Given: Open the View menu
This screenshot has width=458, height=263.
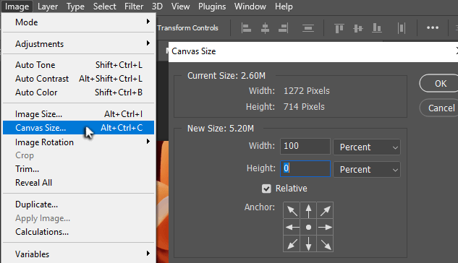Looking at the screenshot, I should 180,7.
